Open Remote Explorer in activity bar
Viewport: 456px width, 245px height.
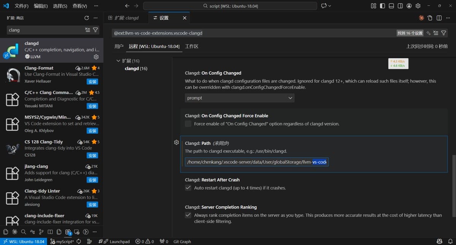pos(77,232)
